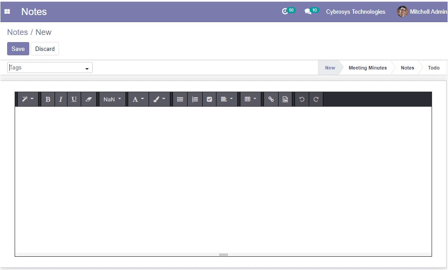The height and width of the screenshot is (270, 448).
Task: Select the Todo stage
Action: 433,68
